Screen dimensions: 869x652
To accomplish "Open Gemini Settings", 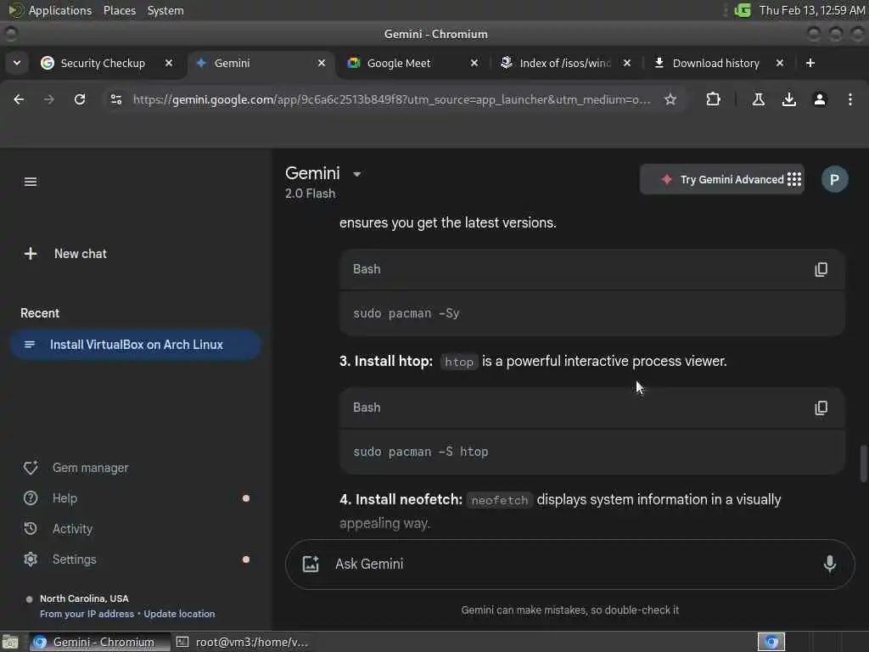I will point(60,559).
